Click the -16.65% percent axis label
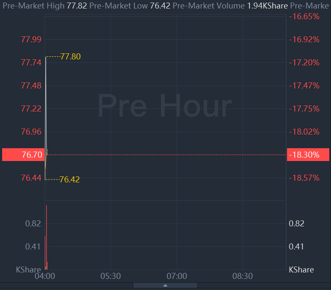 pyautogui.click(x=304, y=17)
